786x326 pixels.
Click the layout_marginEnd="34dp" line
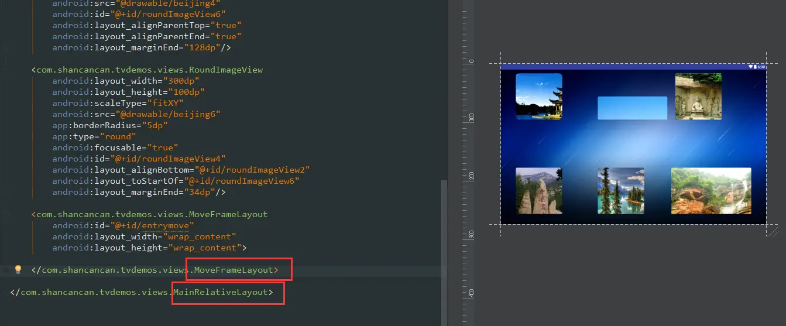[139, 192]
